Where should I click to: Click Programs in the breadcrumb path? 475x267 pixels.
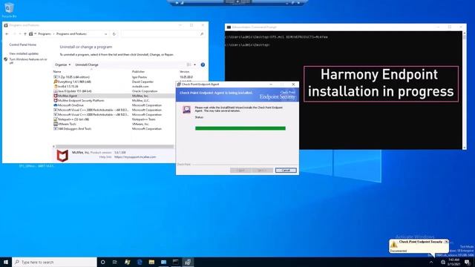45,34
